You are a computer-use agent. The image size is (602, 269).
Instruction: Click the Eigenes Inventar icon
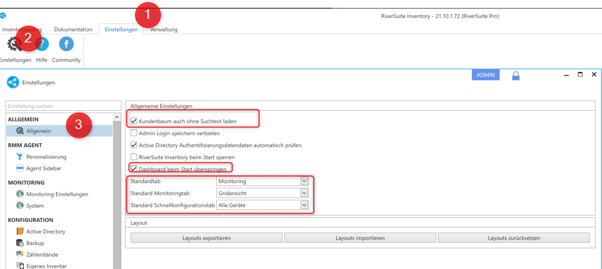click(20, 266)
